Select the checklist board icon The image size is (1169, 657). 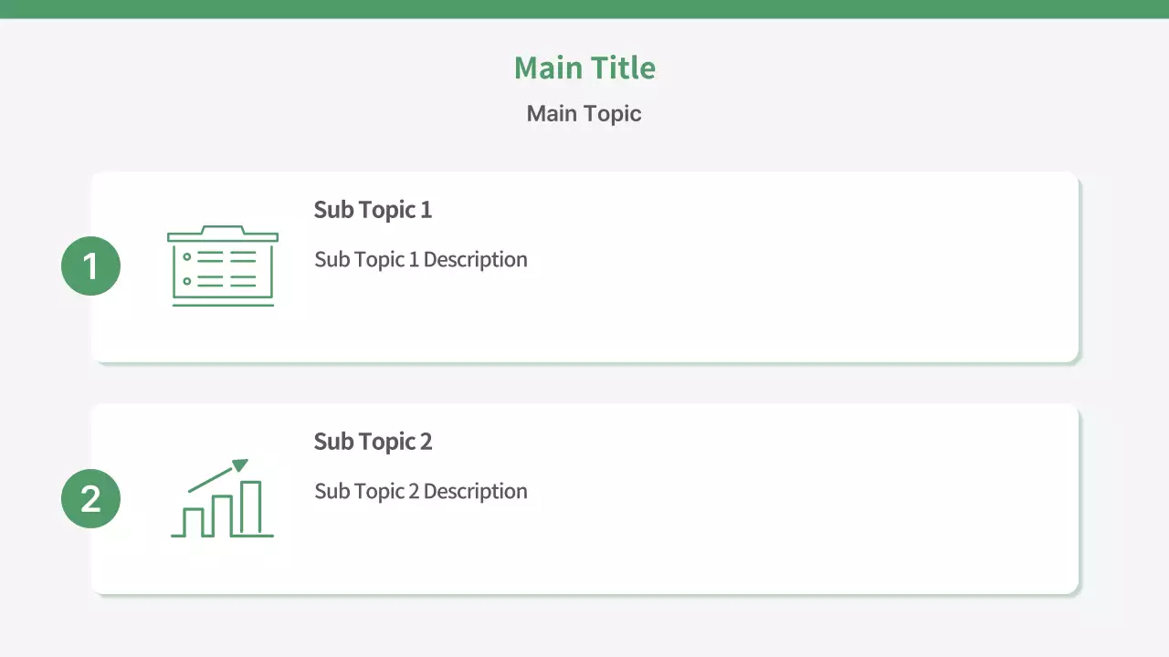[223, 266]
